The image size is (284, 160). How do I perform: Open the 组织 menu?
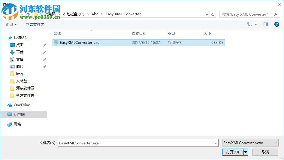pyautogui.click(x=11, y=24)
